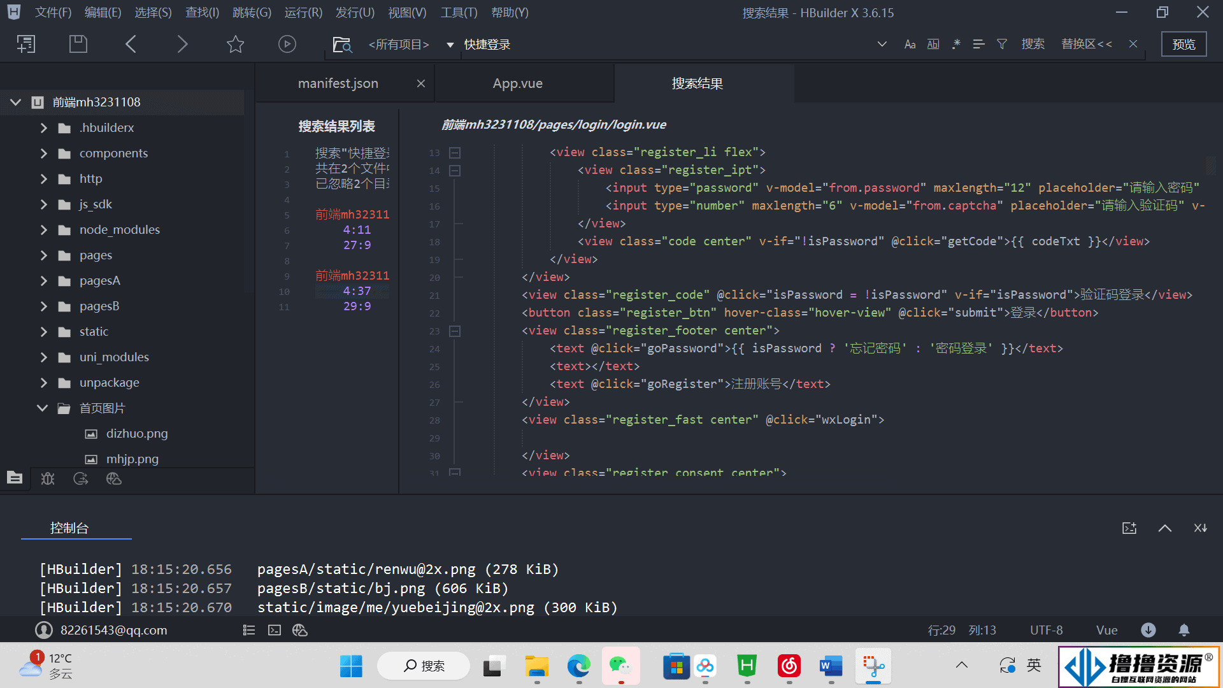This screenshot has height=688, width=1223.
Task: Click the project explorer icon in sidebar footer
Action: 15,478
